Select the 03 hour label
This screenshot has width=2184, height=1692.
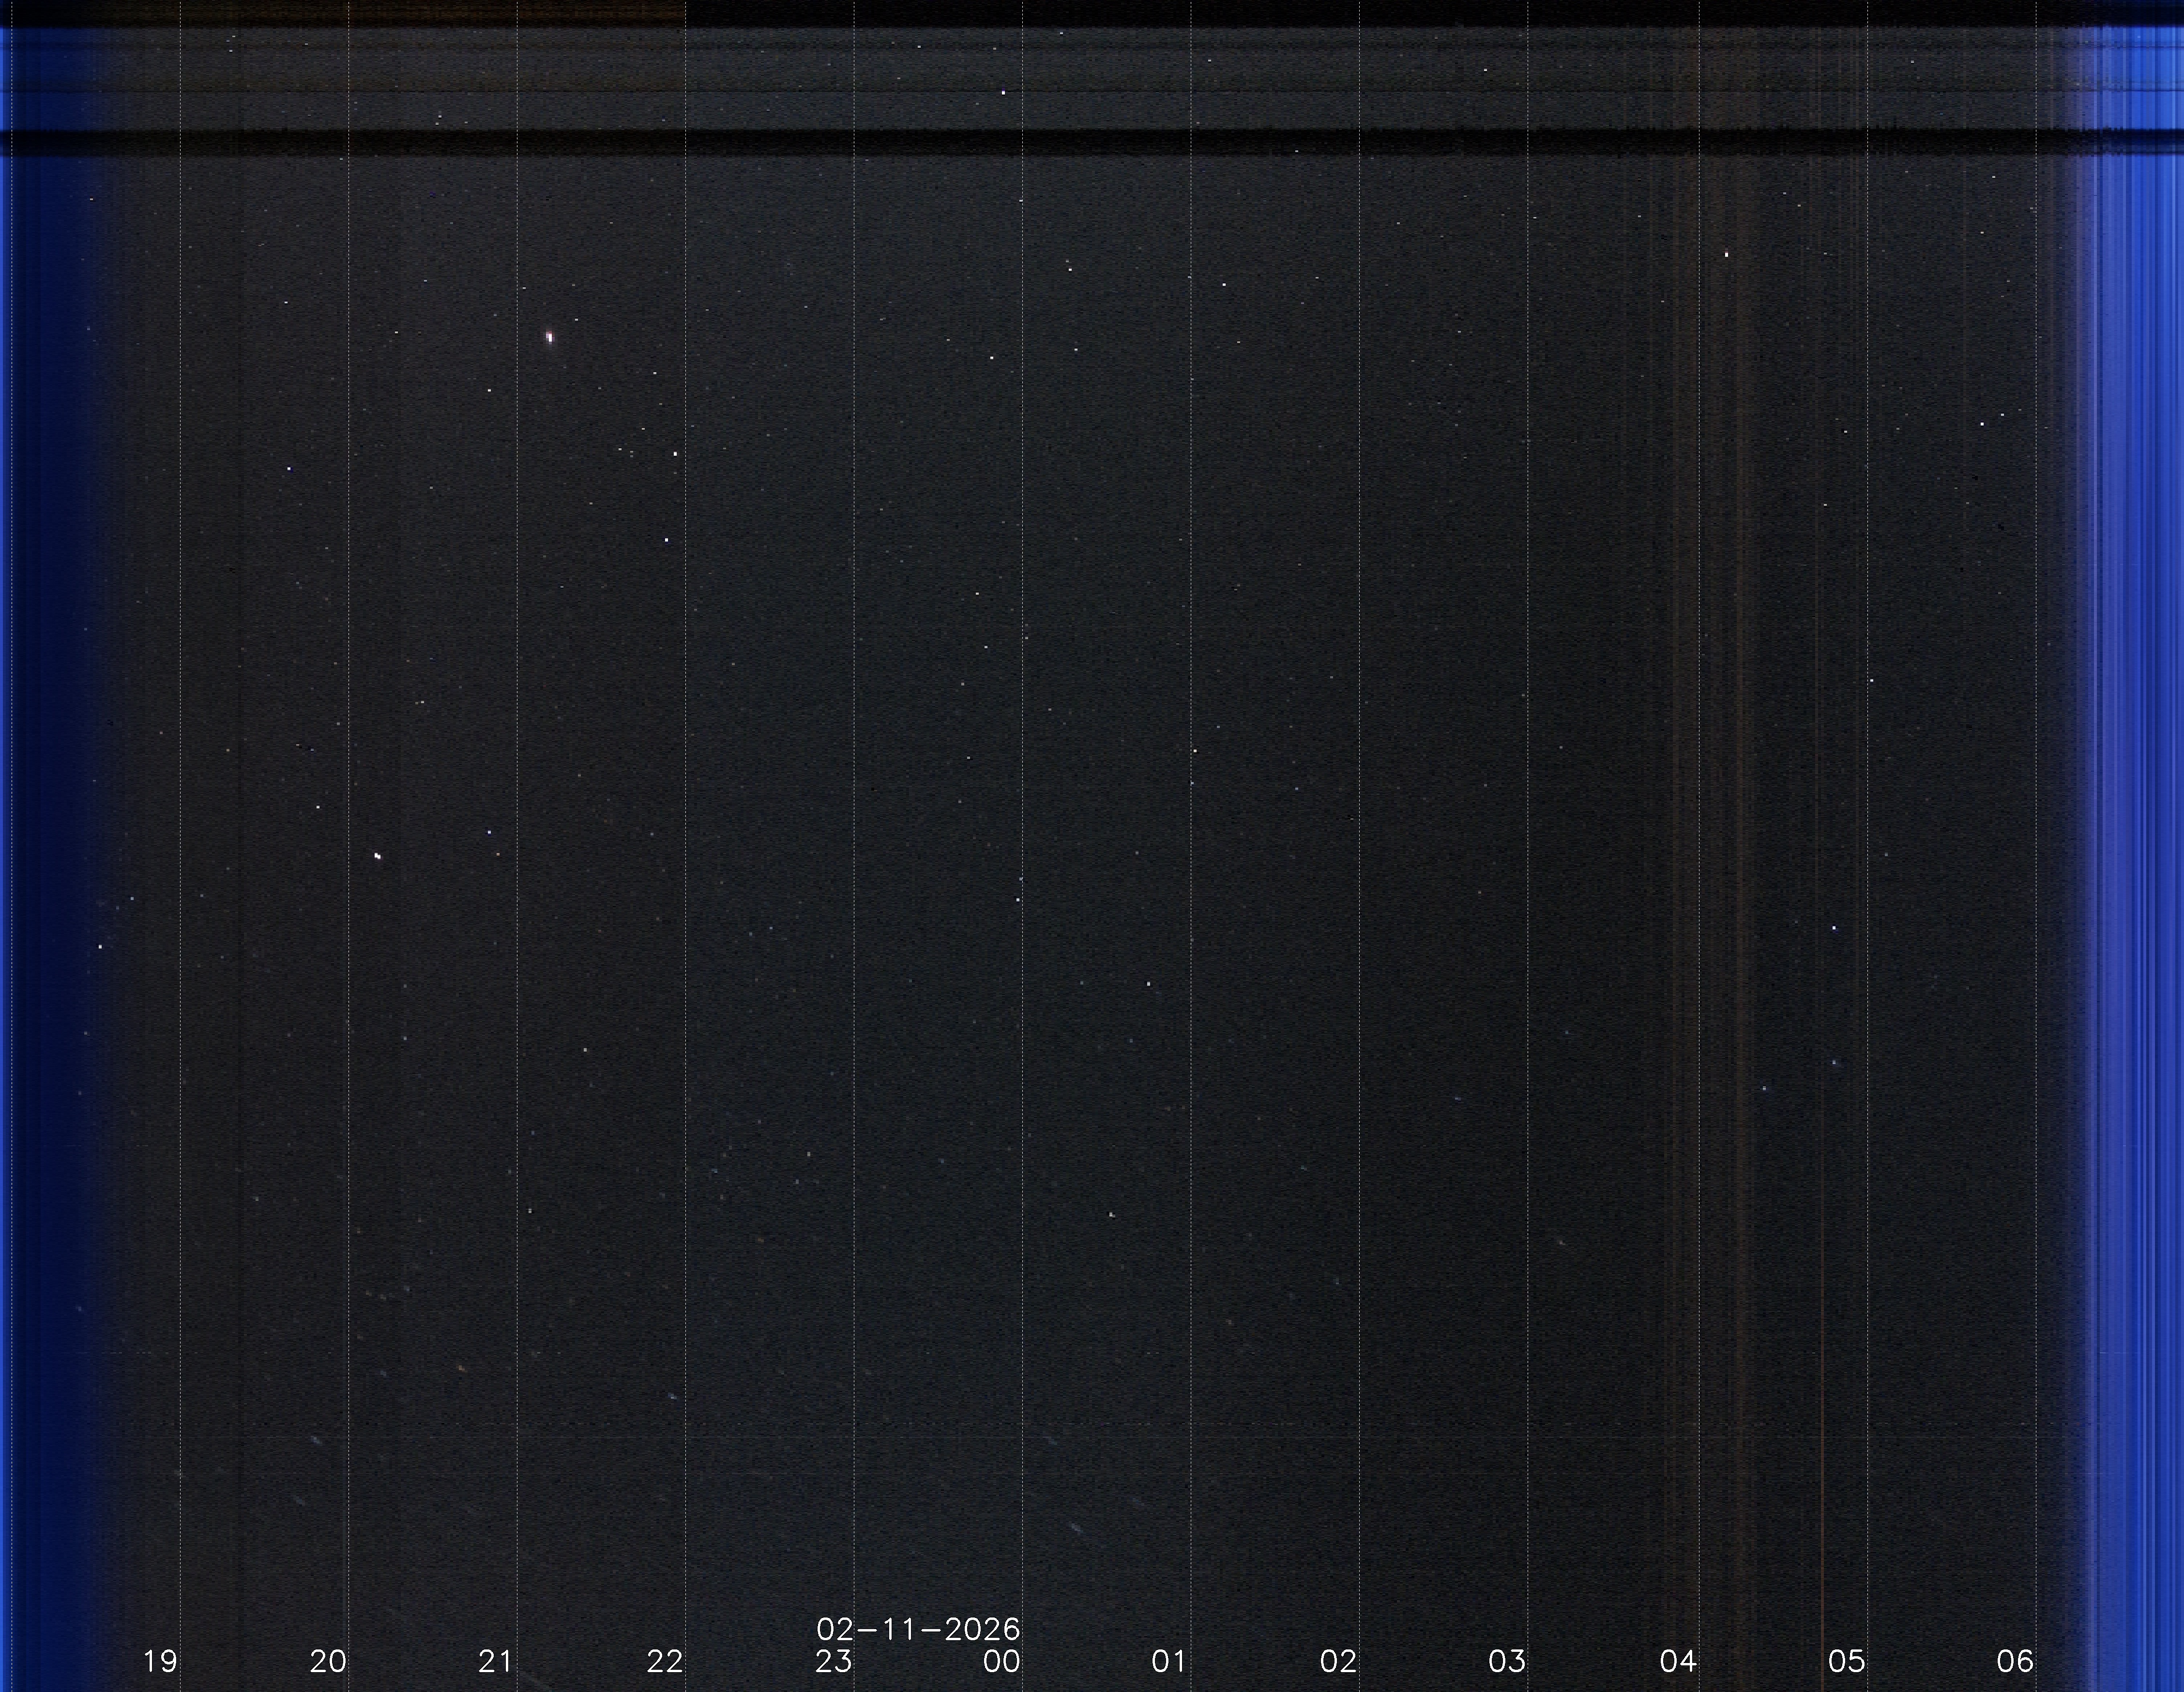(x=1507, y=1662)
